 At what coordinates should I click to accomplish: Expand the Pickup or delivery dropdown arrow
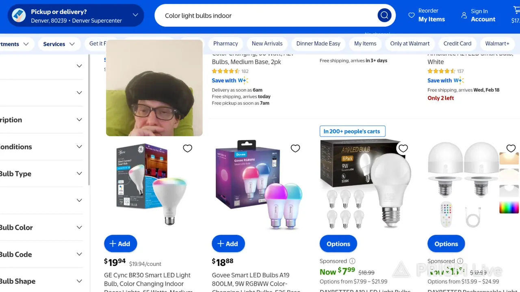135,15
